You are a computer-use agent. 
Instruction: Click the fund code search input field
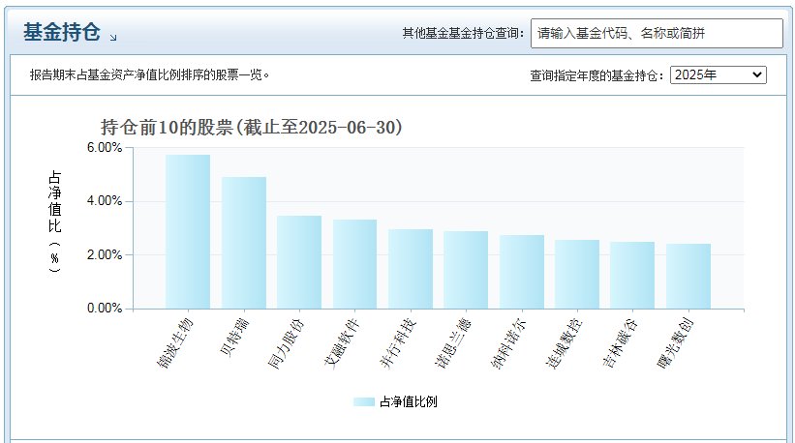pos(657,34)
